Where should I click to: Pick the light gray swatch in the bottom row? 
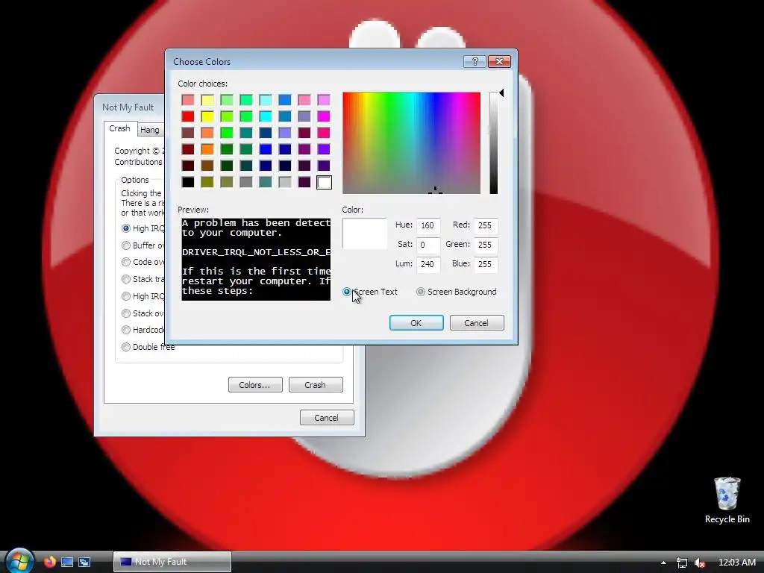tap(285, 182)
